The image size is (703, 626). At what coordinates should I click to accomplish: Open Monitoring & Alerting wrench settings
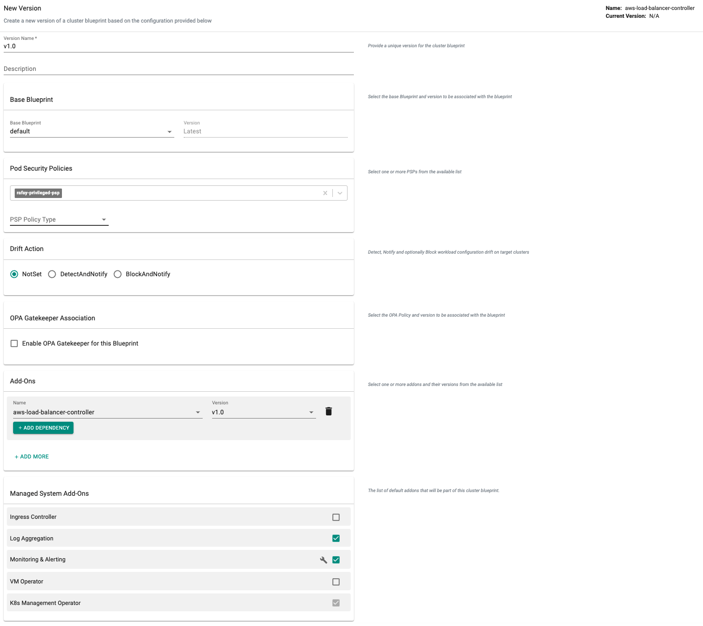(323, 560)
